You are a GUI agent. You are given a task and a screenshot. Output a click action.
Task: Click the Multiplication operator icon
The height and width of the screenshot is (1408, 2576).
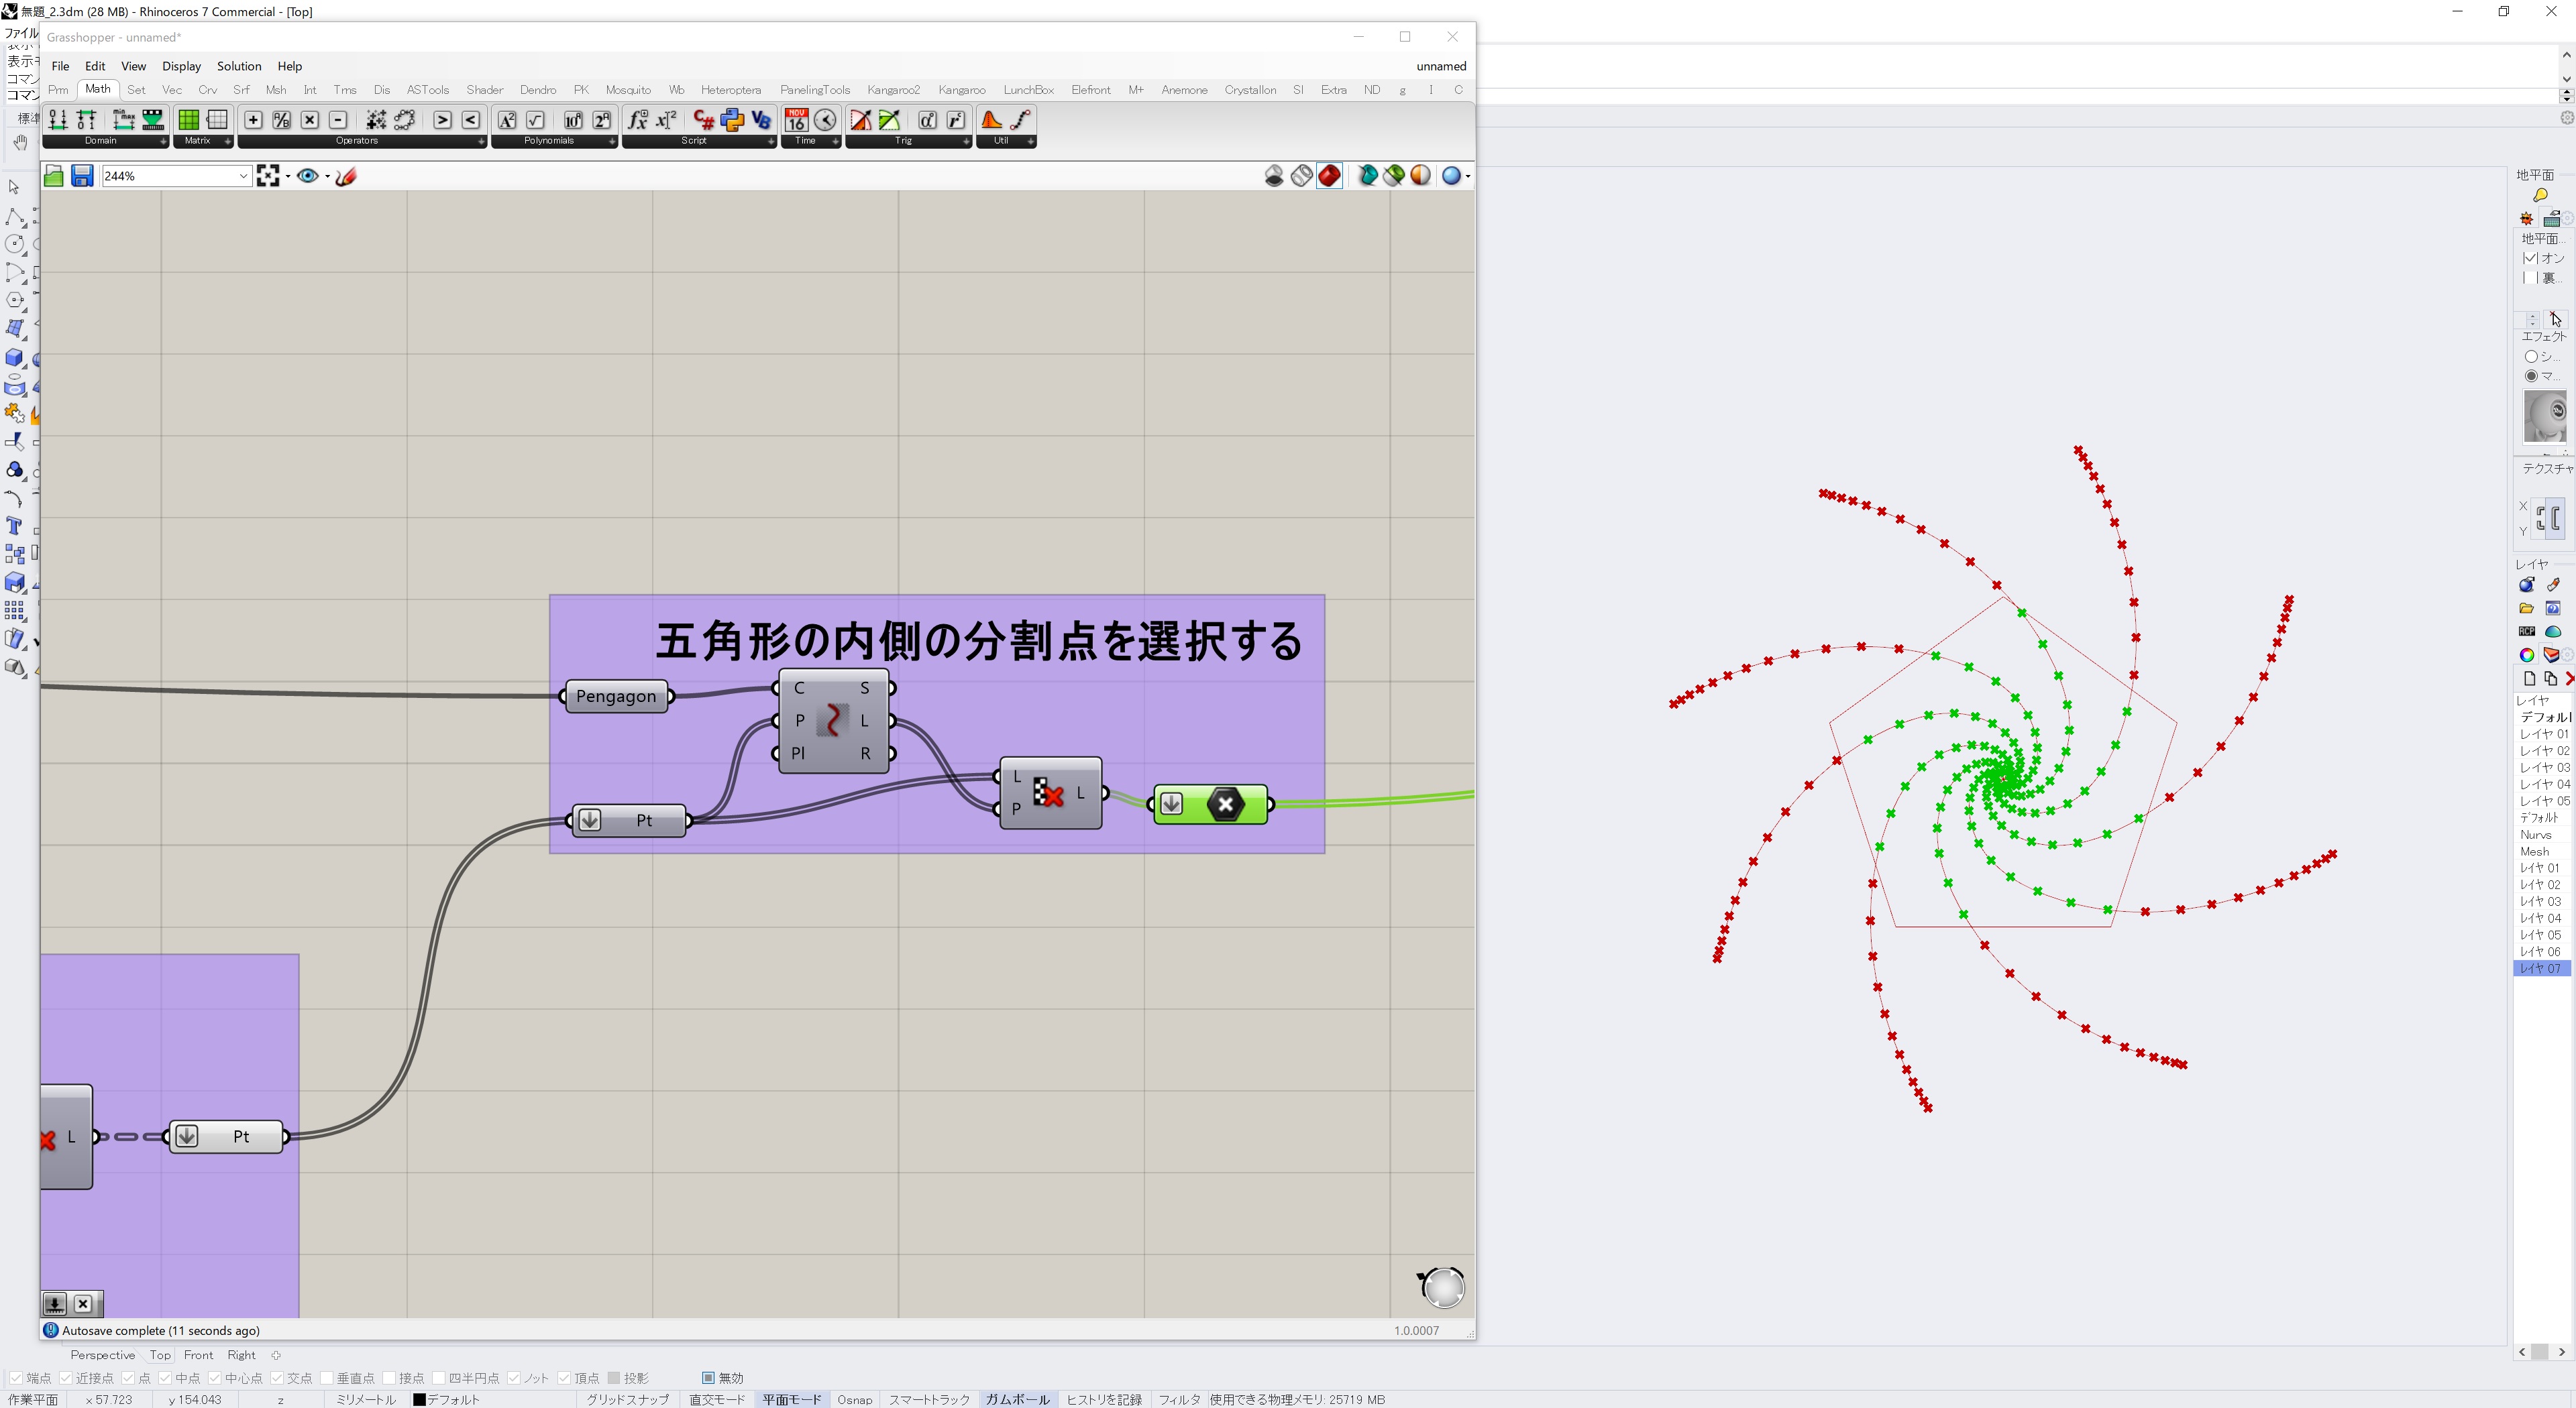click(x=310, y=120)
